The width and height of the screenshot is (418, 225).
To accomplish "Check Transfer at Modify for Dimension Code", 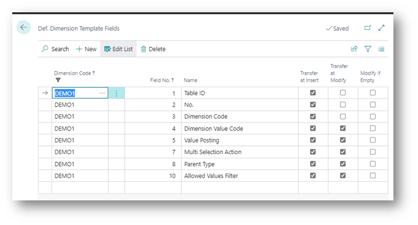I will [x=343, y=117].
